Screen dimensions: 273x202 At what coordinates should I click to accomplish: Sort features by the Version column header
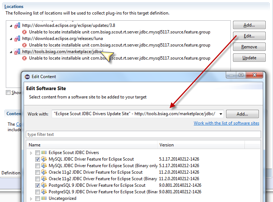(201, 145)
